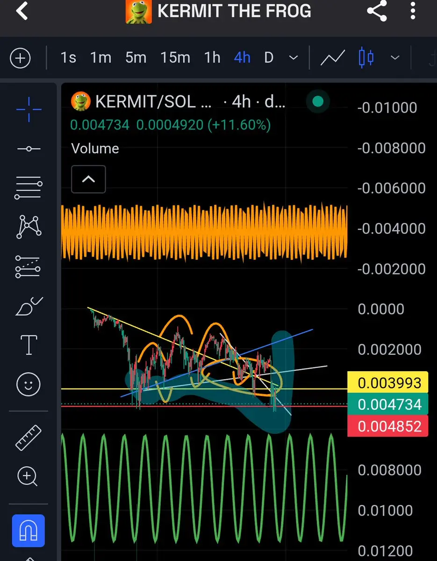The height and width of the screenshot is (561, 437).
Task: Add a symbol with the plus circle
Action: pos(20,58)
